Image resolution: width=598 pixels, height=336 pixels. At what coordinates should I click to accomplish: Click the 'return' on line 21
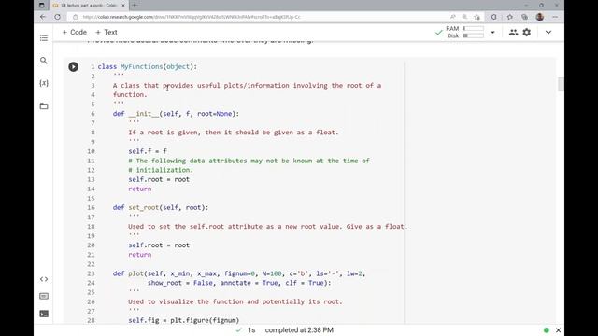139,255
